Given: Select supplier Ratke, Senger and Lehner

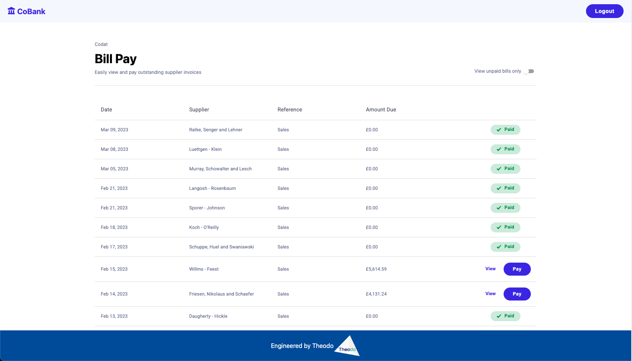Looking at the screenshot, I should (x=216, y=130).
